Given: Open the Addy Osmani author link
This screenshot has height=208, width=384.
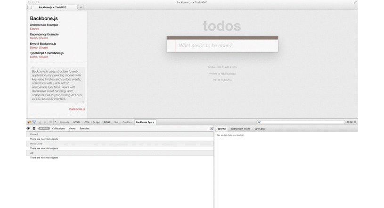Looking at the screenshot, I should (228, 74).
